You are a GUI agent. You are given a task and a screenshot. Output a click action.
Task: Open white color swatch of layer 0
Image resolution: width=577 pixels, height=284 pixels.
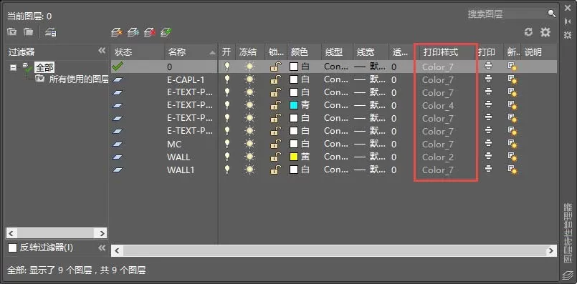(294, 67)
